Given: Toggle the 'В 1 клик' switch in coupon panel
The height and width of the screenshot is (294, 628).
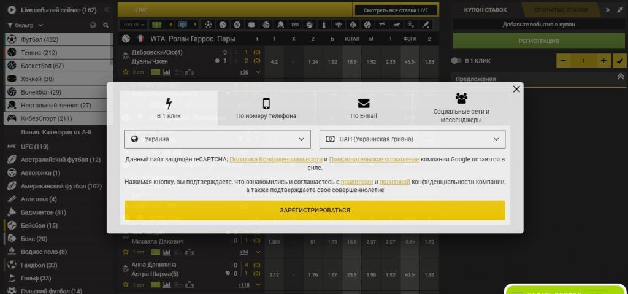Looking at the screenshot, I should coord(456,61).
